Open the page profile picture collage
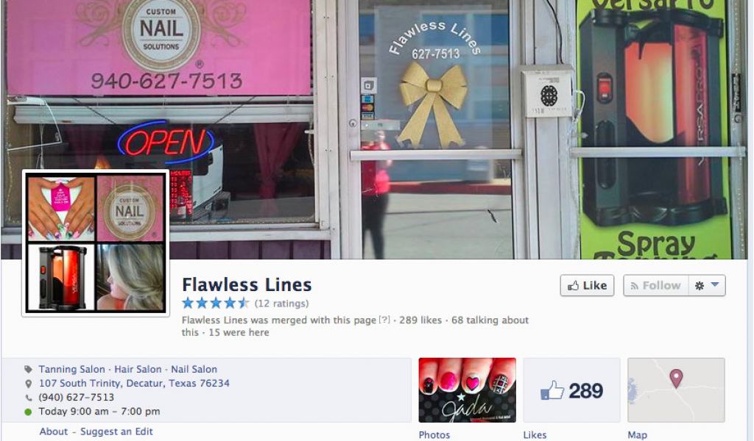The image size is (754, 441). (x=96, y=243)
